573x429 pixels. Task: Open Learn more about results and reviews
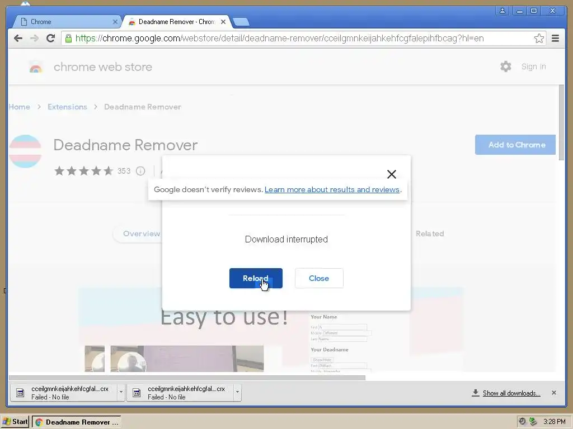point(332,190)
